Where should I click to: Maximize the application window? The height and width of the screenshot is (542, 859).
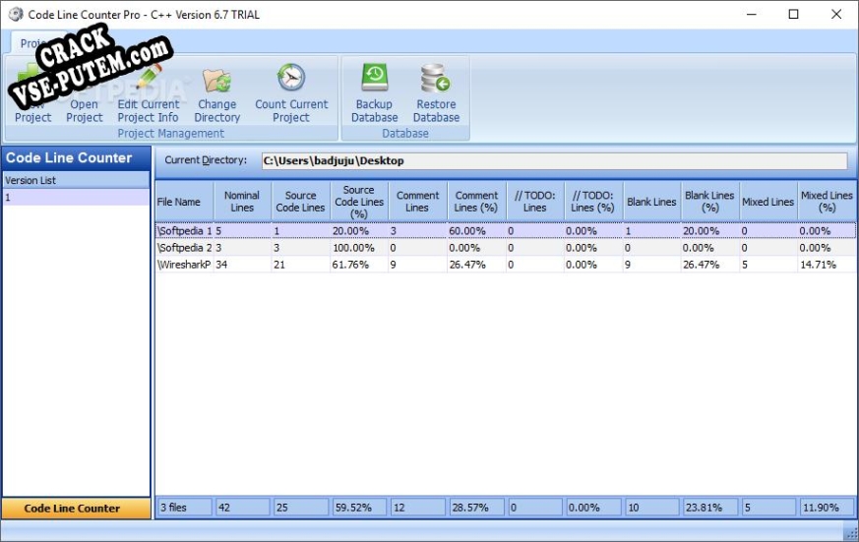793,14
